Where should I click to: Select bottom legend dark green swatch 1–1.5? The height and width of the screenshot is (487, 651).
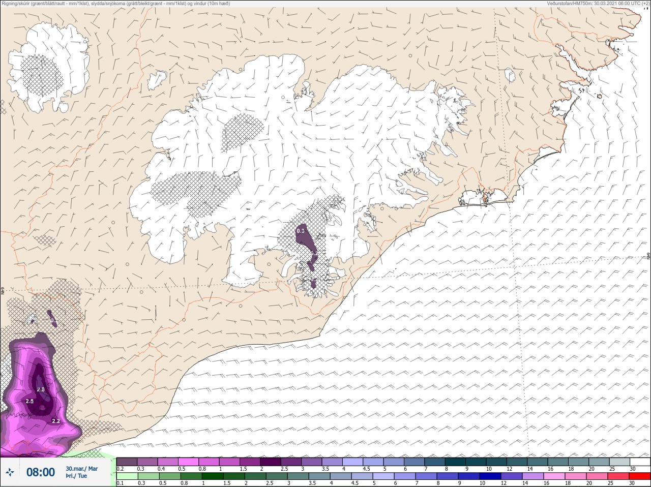[213, 476]
